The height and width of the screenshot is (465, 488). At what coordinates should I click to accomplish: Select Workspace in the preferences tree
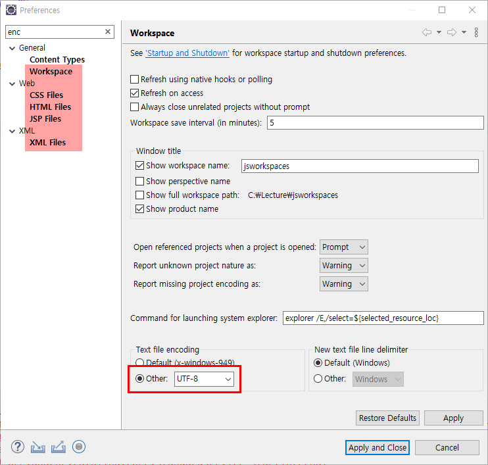click(x=51, y=71)
